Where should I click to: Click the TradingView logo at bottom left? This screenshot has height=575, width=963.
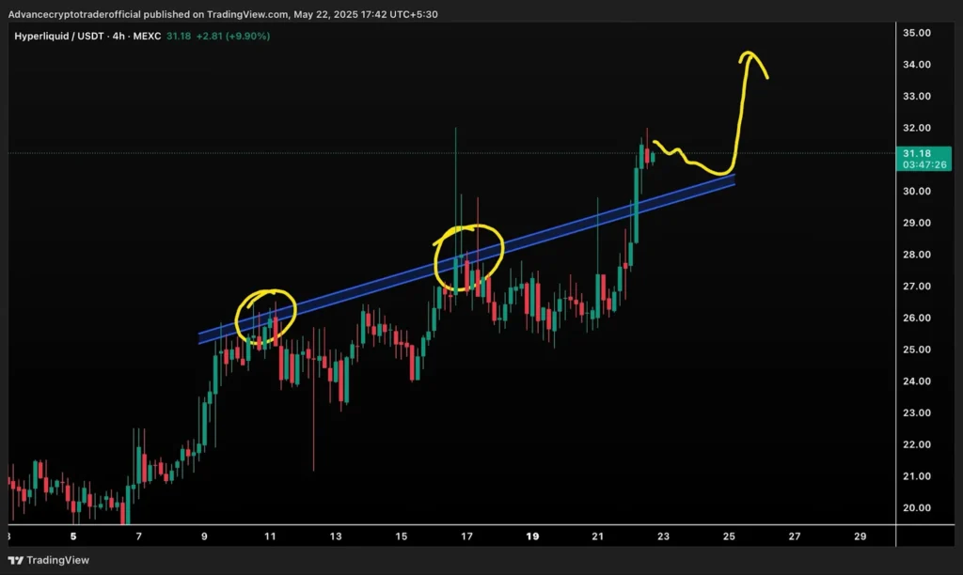(x=49, y=560)
